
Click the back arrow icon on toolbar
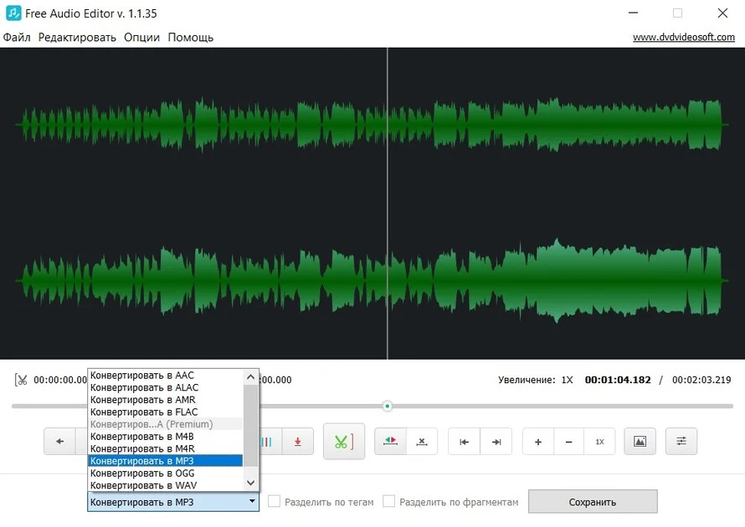(59, 441)
